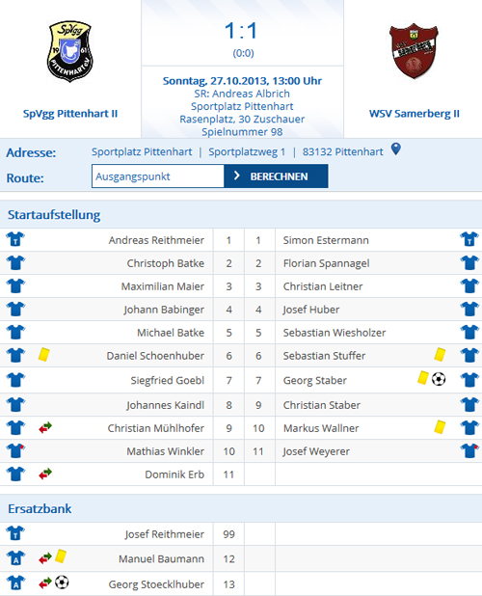Screen dimensions: 482x596
Task: Click the WSV Samerberg club crest
Action: pos(414,51)
